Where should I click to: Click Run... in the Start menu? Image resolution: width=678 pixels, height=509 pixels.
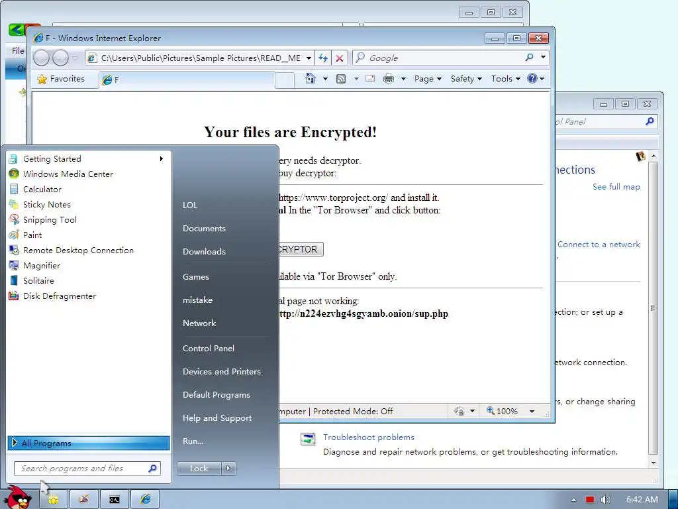tap(193, 441)
